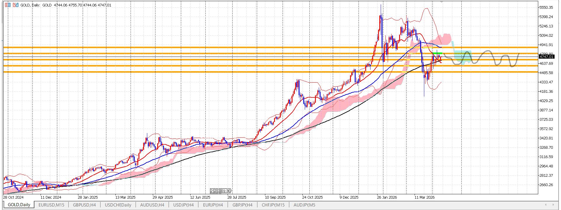Select the AUDJPY,M5 chart tab

pos(304,205)
